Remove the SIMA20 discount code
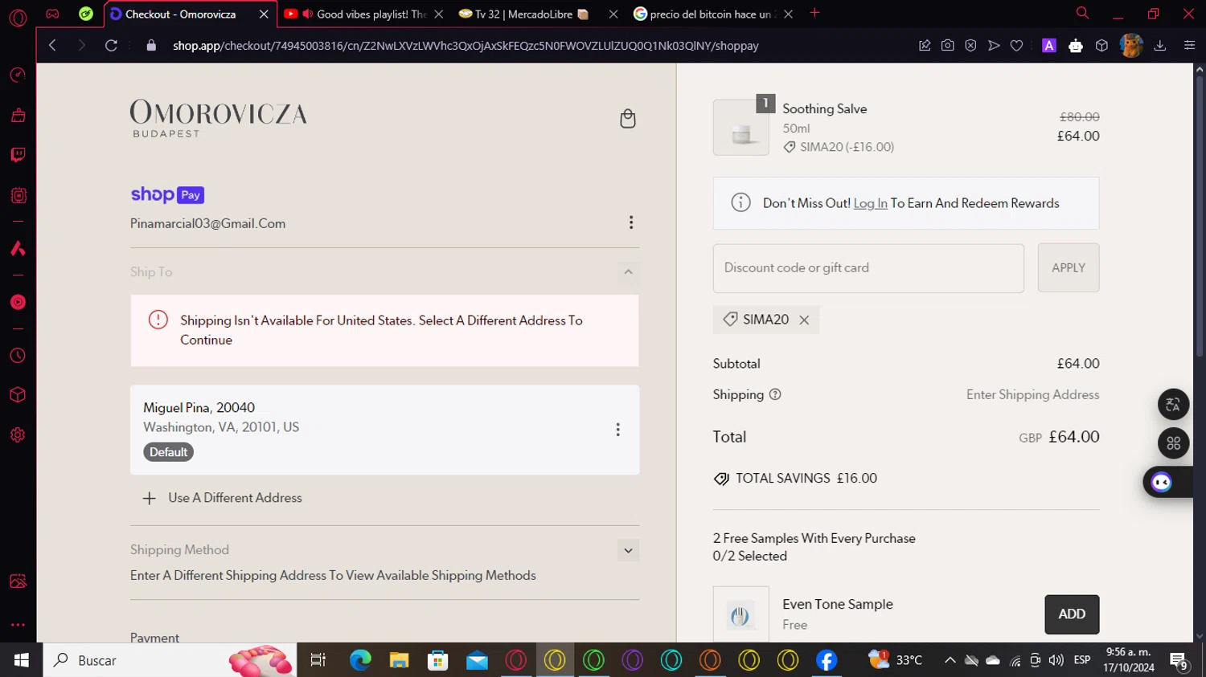The width and height of the screenshot is (1206, 677). click(x=804, y=320)
